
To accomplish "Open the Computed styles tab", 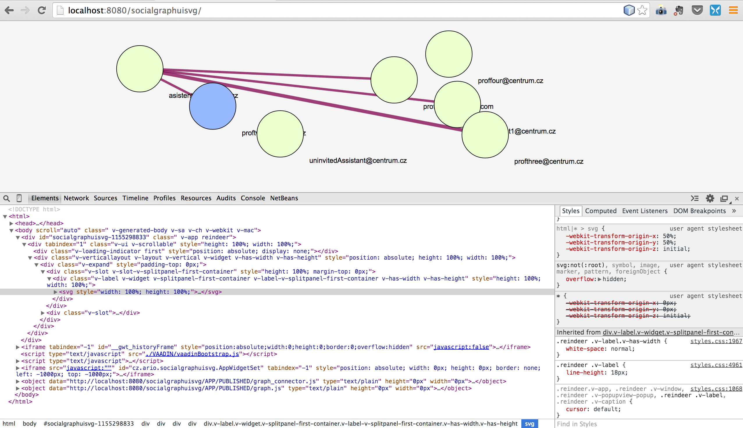I will tap(600, 211).
